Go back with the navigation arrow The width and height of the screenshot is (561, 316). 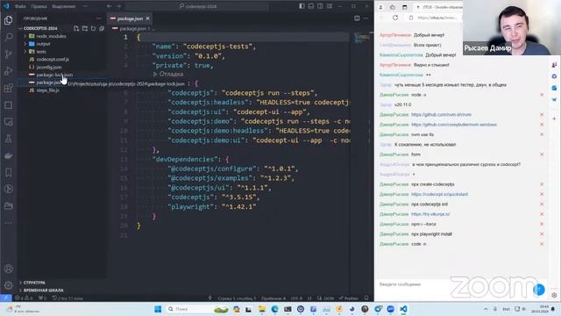tap(109, 6)
